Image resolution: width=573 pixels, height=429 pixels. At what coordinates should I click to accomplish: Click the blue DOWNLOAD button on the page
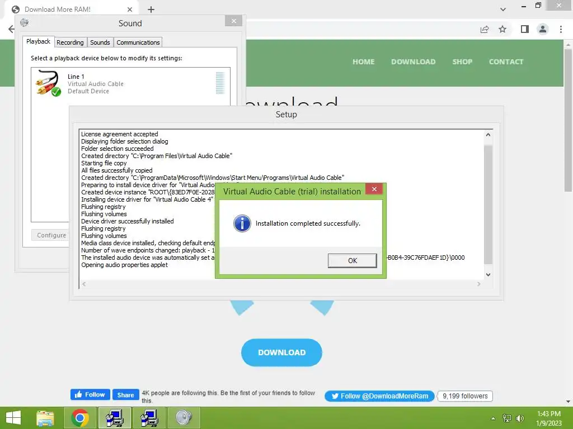click(x=282, y=352)
